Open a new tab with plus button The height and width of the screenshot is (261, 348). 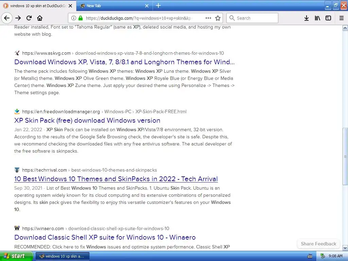[158, 5]
